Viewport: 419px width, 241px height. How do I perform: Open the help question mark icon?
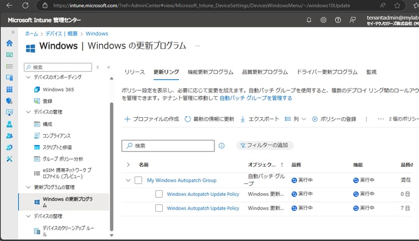click(x=338, y=20)
